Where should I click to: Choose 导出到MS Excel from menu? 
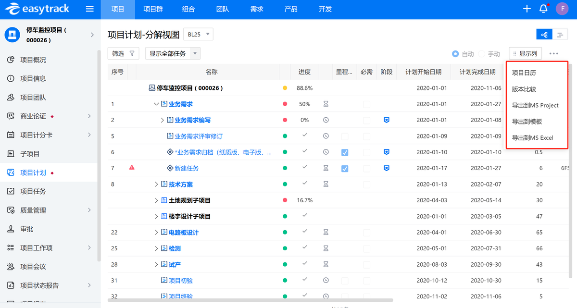click(x=532, y=138)
